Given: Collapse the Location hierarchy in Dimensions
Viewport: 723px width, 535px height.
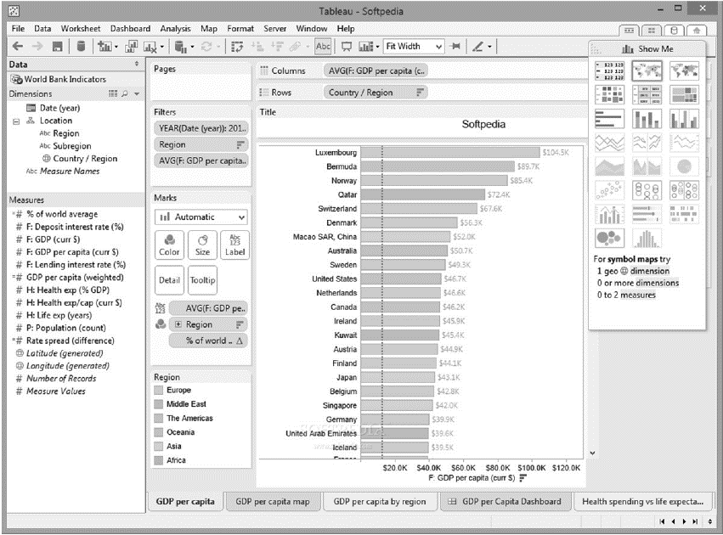Looking at the screenshot, I should [x=16, y=121].
